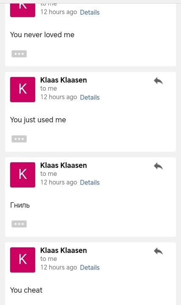
Task: Open sender avatar on "You just used me" email
Action: click(23, 89)
